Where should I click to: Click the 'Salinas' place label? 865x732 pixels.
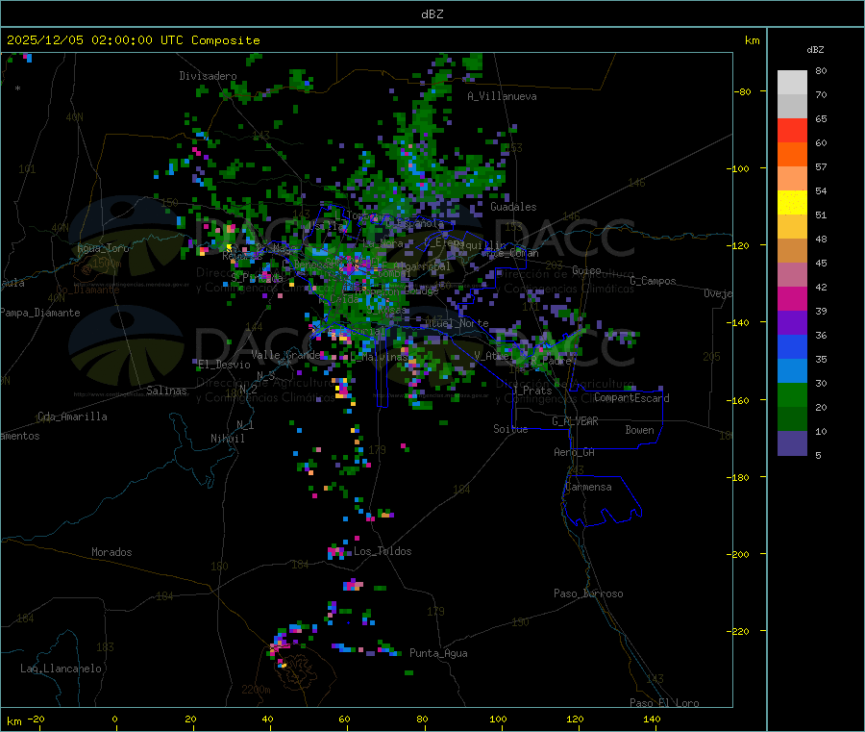(x=166, y=391)
